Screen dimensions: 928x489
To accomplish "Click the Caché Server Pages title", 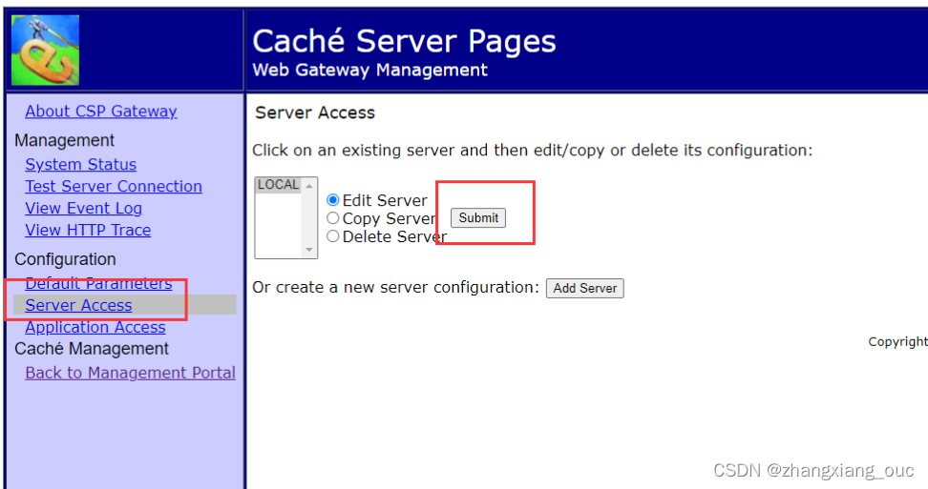I will (404, 41).
